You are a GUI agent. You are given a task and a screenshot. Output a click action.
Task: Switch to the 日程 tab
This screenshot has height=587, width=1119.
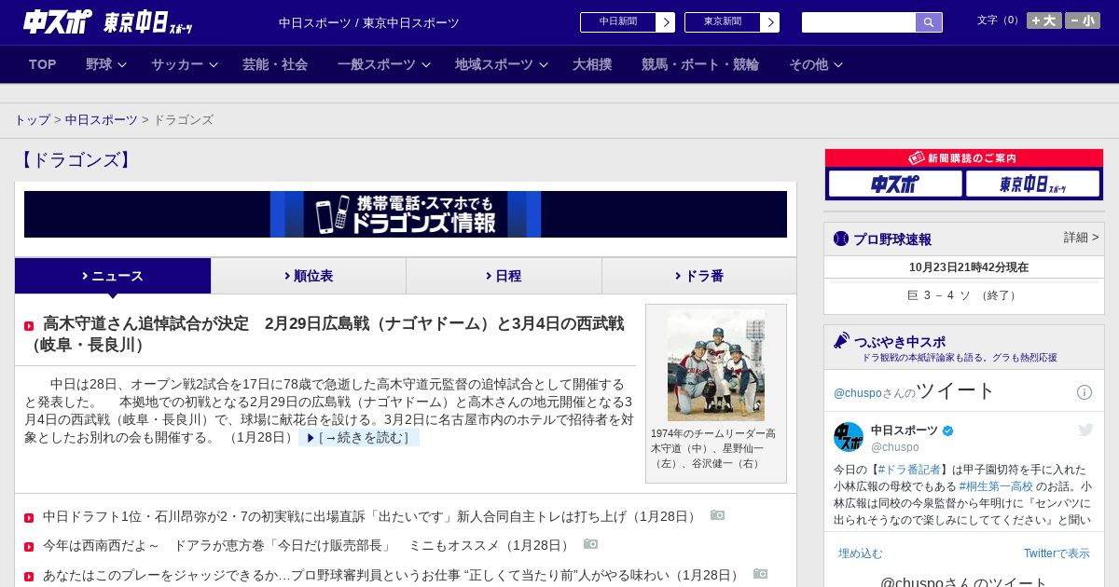point(504,276)
